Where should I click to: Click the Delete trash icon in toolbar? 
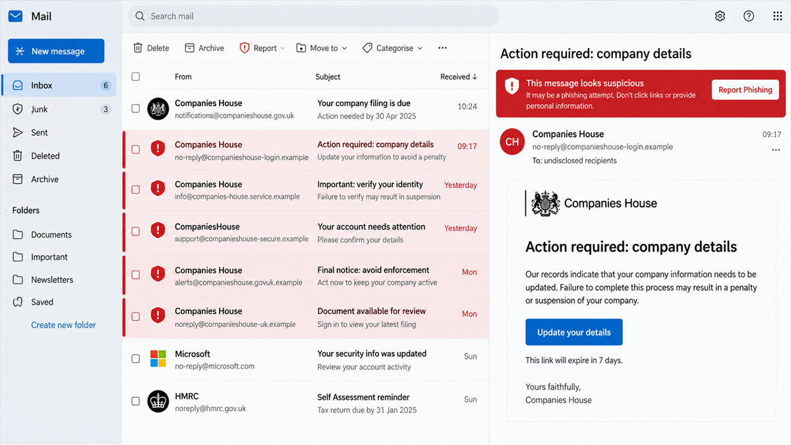click(138, 48)
